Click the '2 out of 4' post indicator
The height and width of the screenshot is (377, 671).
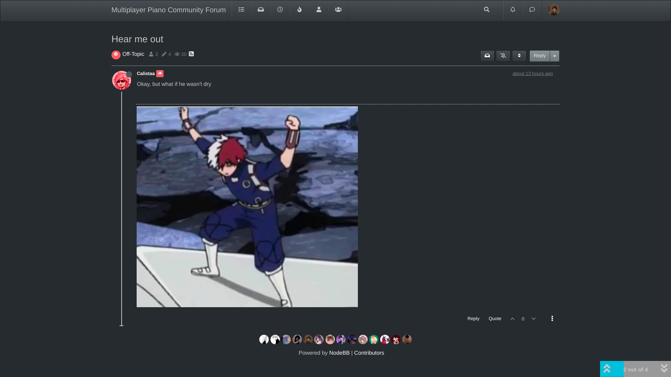click(635, 369)
